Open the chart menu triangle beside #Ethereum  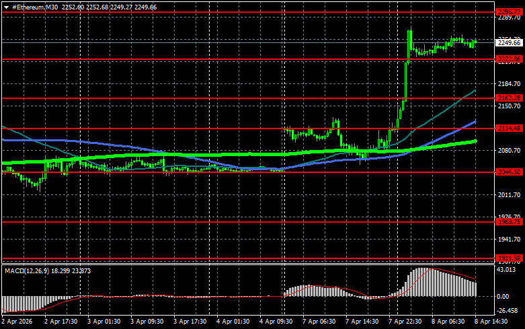tap(6, 7)
